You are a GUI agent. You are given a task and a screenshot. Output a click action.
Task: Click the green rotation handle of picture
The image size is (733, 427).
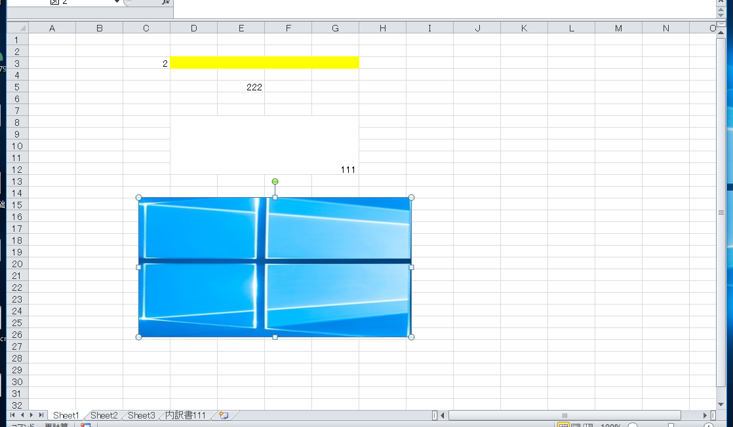pos(275,181)
